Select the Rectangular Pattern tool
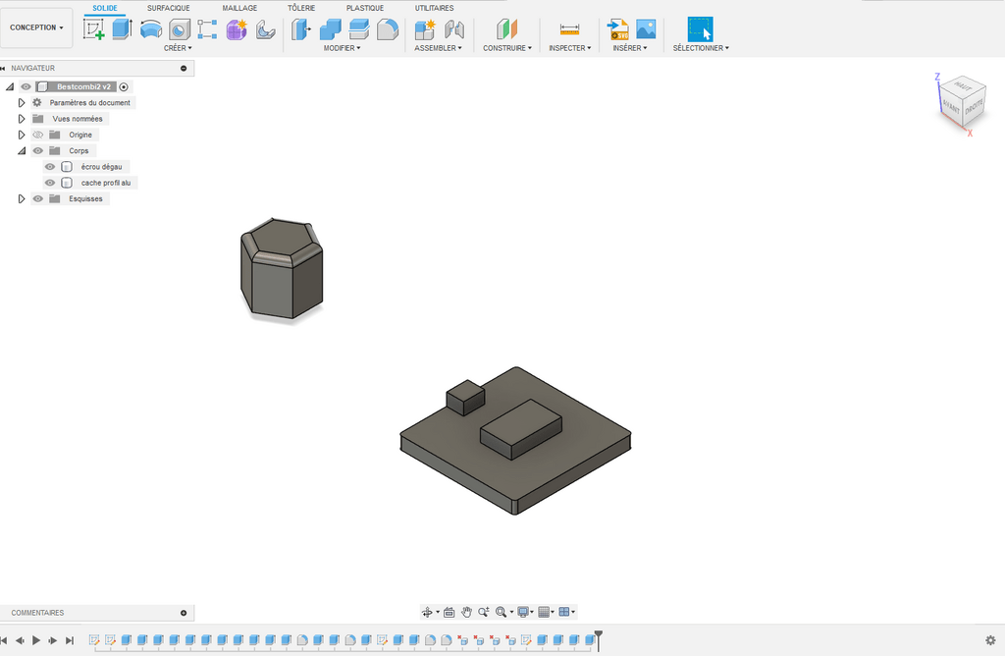This screenshot has height=656, width=1005. pos(207,29)
